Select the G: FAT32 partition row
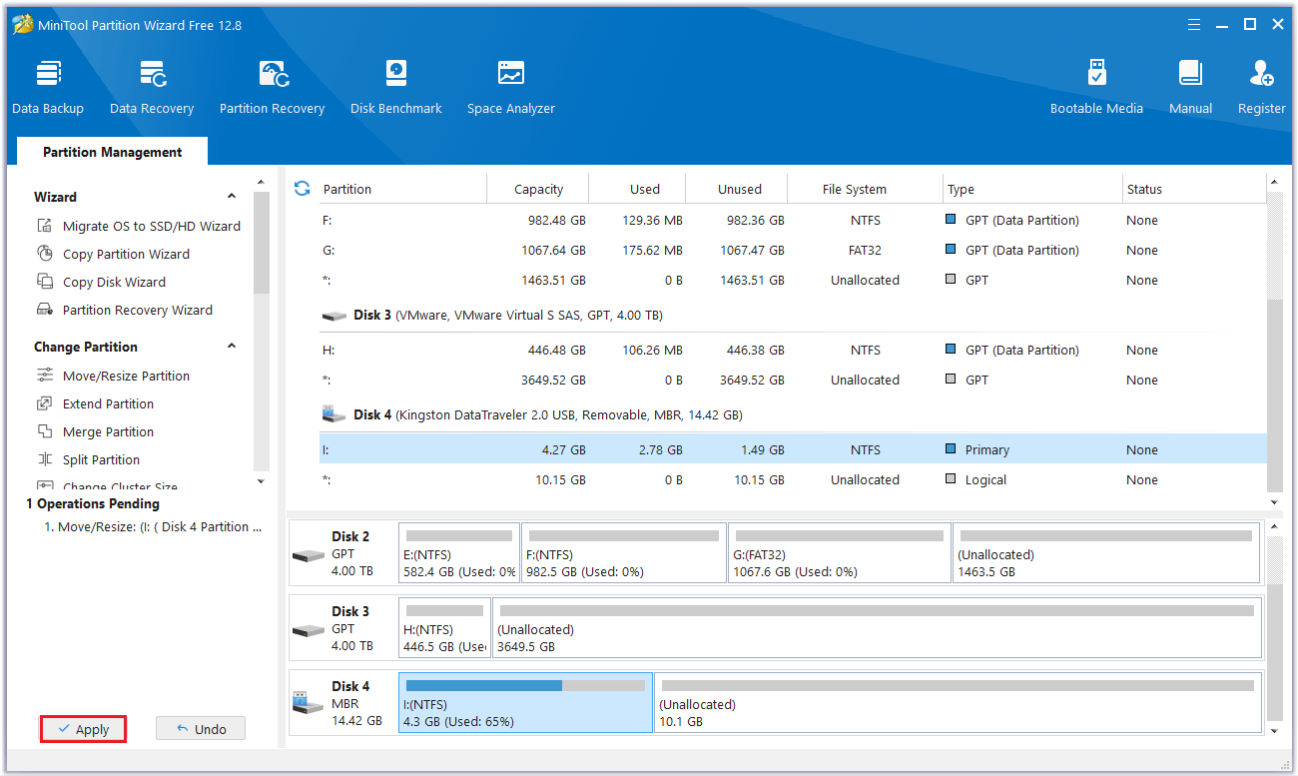The width and height of the screenshot is (1298, 776). 793,250
